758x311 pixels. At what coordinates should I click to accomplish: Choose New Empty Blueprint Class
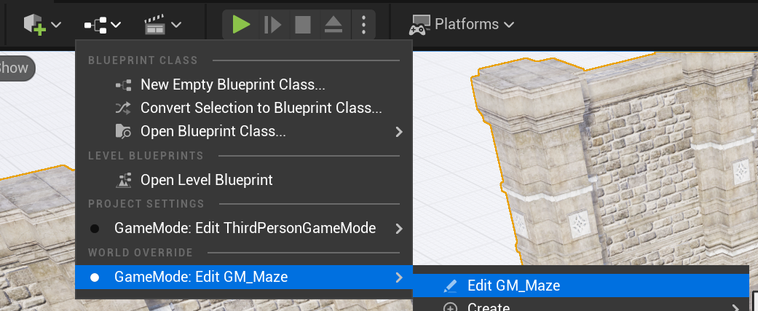point(244,84)
